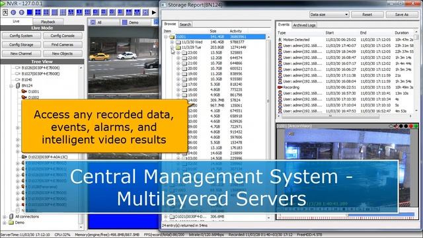Expand the 20:00 hour folder
Image resolution: width=423 pixels, height=238 pixels.
pos(178,69)
